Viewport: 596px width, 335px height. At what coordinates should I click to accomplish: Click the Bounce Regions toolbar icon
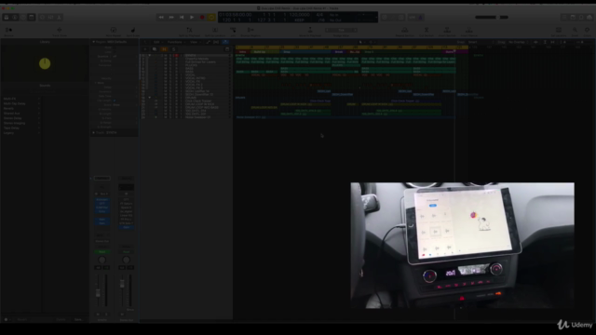(x=251, y=31)
